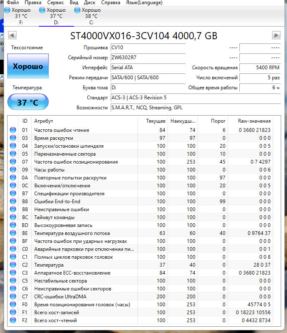Viewport: 287px width, 333px height.
Task: Click status orb of attribute BC
Action: click(x=13, y=217)
